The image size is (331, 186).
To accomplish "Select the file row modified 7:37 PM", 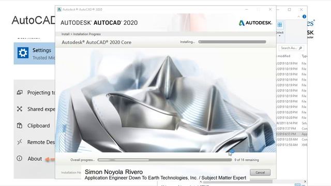I will tap(292, 129).
